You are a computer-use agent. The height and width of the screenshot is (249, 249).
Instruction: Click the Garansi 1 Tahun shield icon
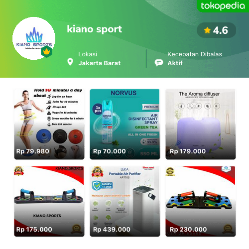(x=97, y=185)
